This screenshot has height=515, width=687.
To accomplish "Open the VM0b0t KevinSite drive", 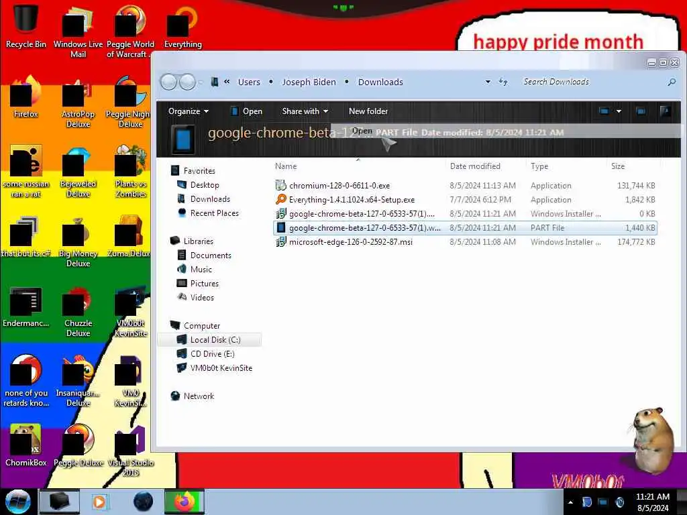I will [215, 368].
